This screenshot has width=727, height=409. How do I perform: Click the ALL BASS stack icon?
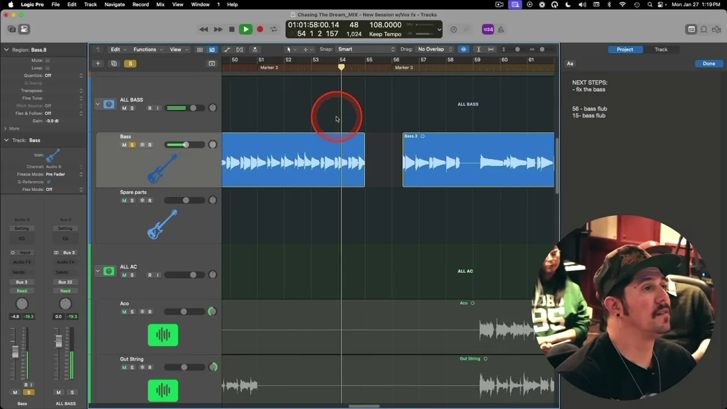[x=108, y=104]
